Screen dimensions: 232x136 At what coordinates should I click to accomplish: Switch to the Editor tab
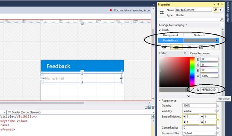(163, 53)
